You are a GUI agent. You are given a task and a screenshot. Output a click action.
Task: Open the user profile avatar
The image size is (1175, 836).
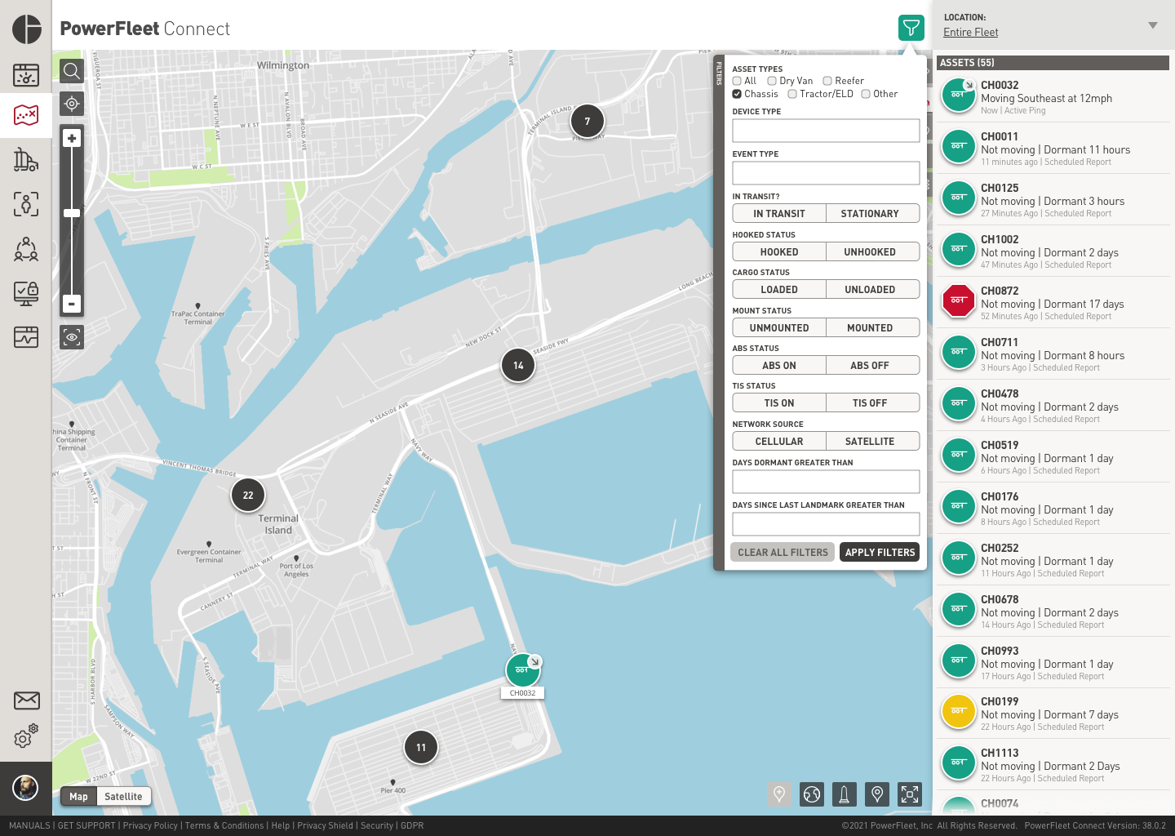(26, 788)
